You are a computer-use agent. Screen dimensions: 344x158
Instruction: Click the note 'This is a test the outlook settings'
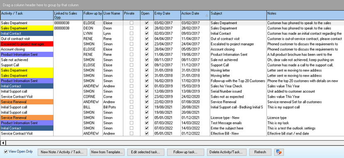pyautogui.click(x=305, y=128)
